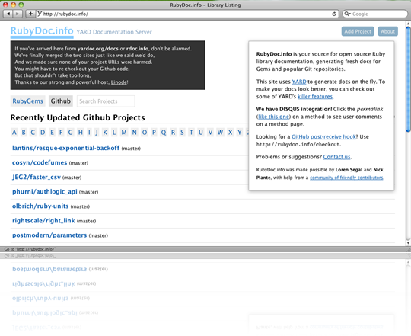This screenshot has width=411, height=336.
Task: Filter projects by letter C
Action: 33,133
